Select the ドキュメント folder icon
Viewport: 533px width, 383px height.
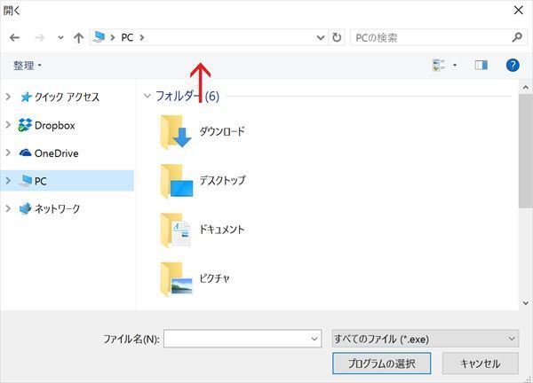tap(175, 230)
